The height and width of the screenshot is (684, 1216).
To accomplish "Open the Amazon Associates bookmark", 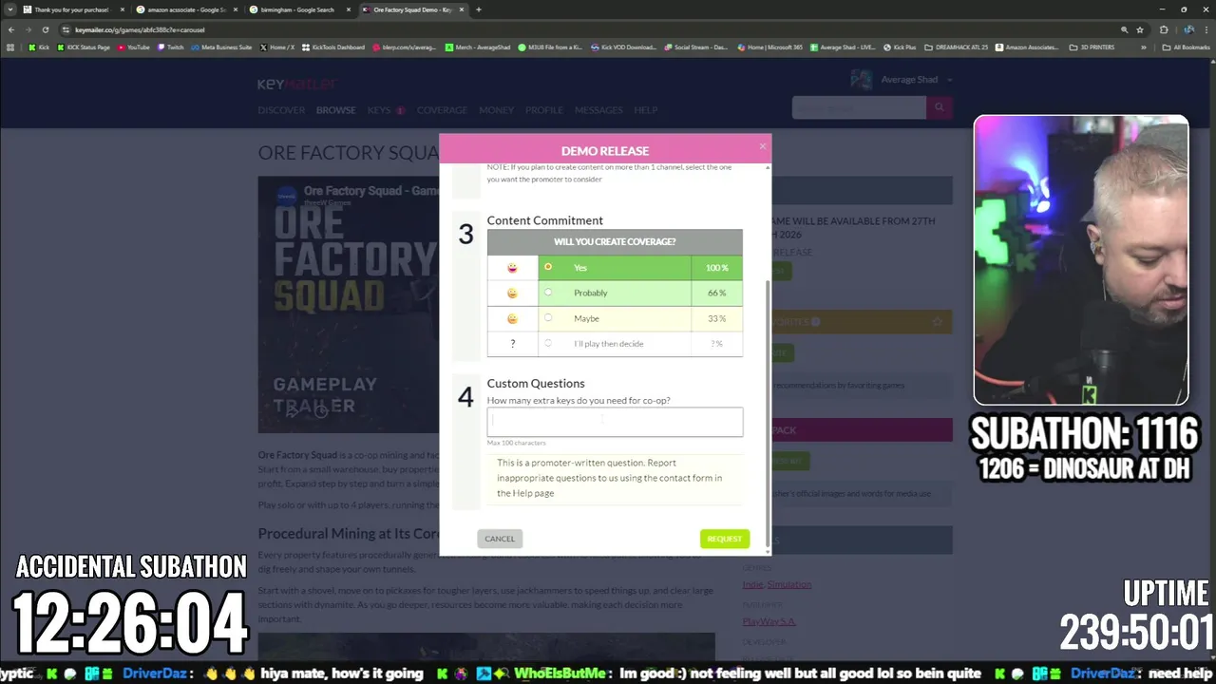I will click(x=1029, y=47).
